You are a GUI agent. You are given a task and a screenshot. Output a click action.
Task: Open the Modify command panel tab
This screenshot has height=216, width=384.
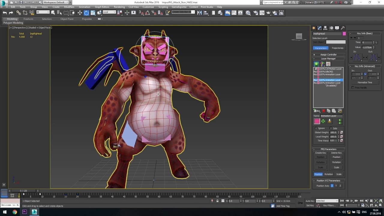click(x=319, y=28)
